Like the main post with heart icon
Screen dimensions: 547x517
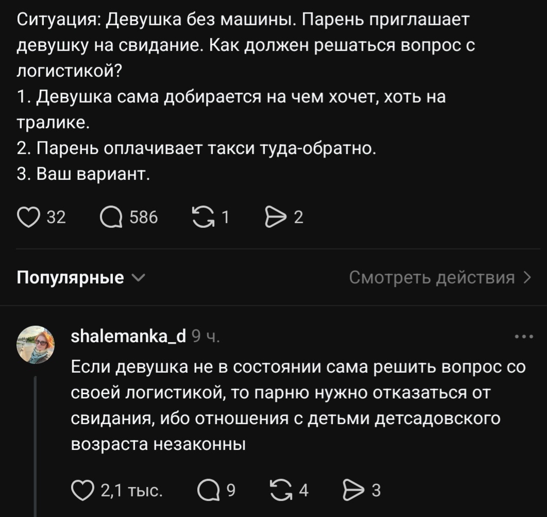28,217
